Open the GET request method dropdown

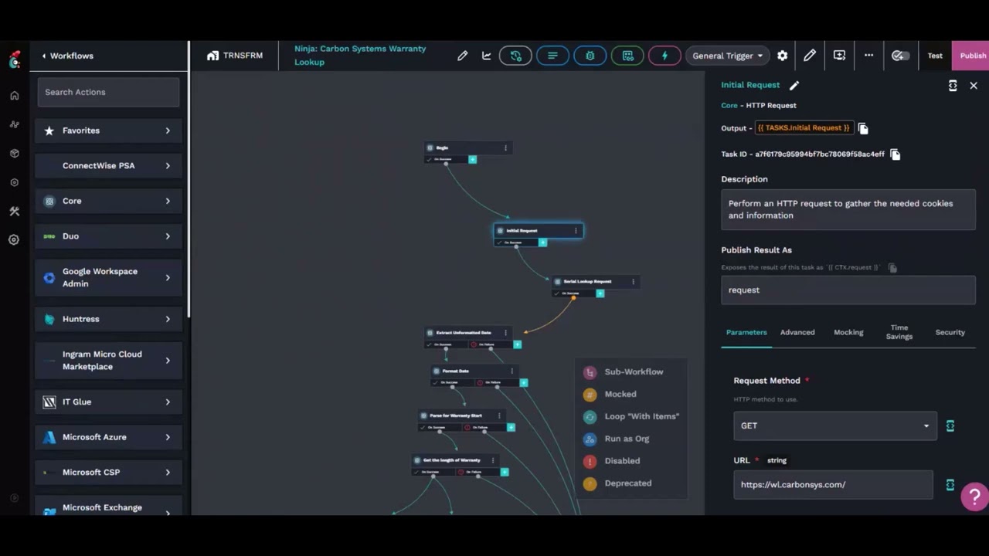[x=835, y=425]
